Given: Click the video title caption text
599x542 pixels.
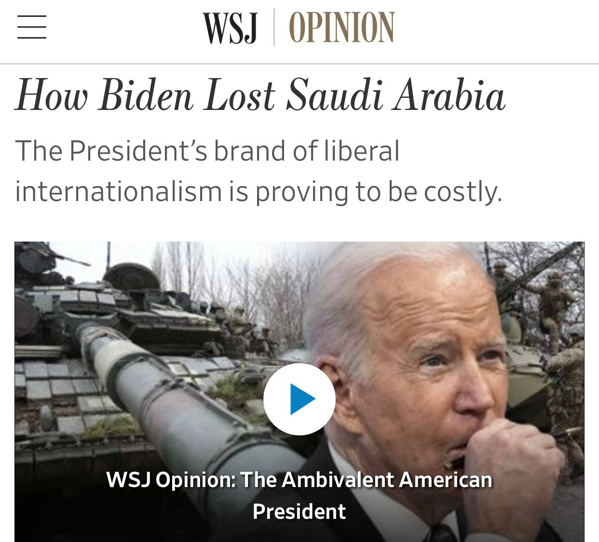Looking at the screenshot, I should pyautogui.click(x=299, y=495).
